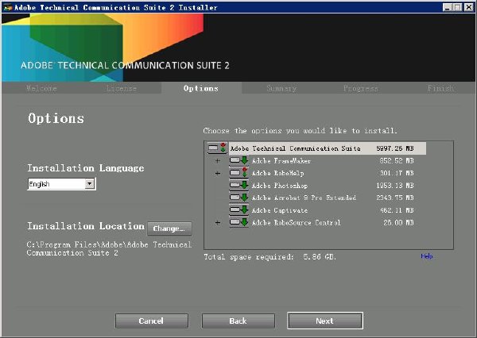Select the Adobe Photoshop label

tap(280, 186)
